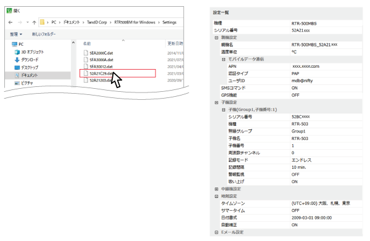Expand the Eメール設定 section
This screenshot has width=370, height=241.
point(216,232)
